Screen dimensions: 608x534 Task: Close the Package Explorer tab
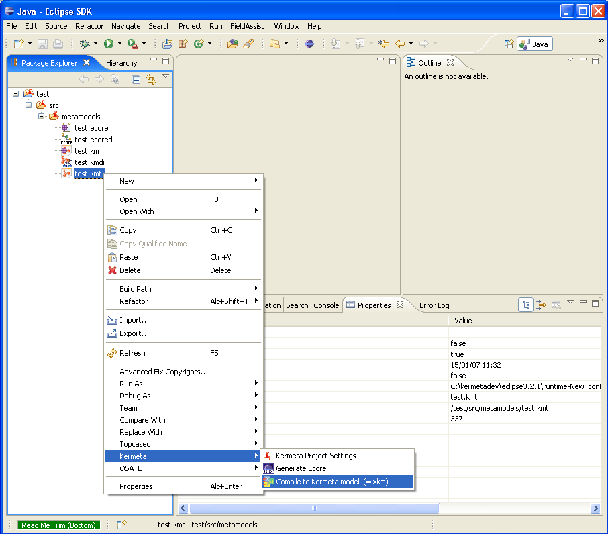(87, 62)
